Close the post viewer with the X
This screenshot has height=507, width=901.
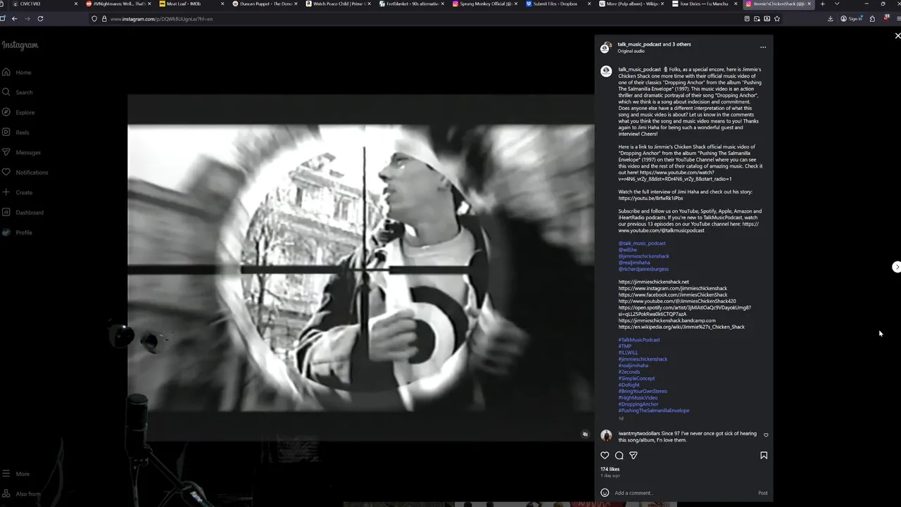click(897, 35)
